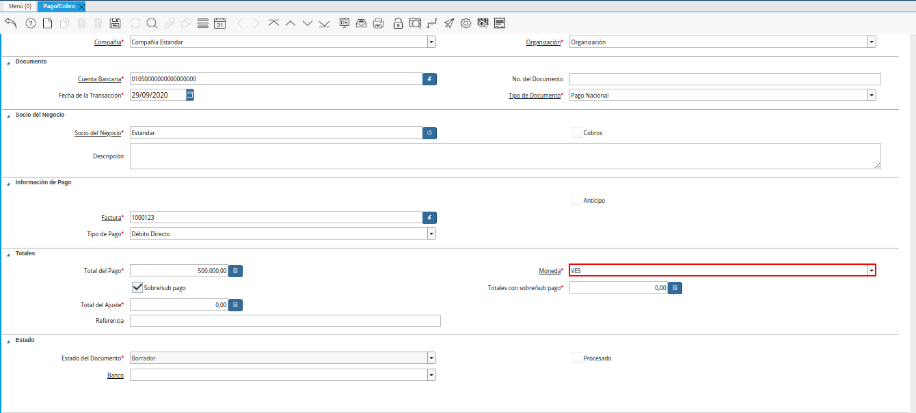Click the printer icon in toolbar
The image size is (916, 413).
378,23
